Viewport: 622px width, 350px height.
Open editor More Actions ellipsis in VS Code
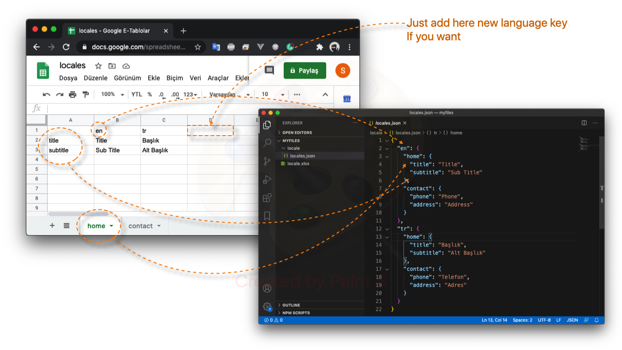tap(595, 123)
